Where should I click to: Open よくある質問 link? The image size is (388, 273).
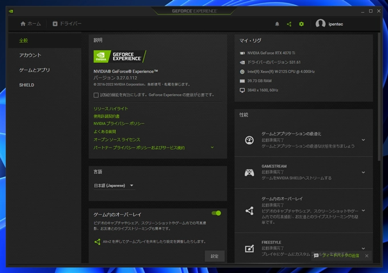click(104, 131)
